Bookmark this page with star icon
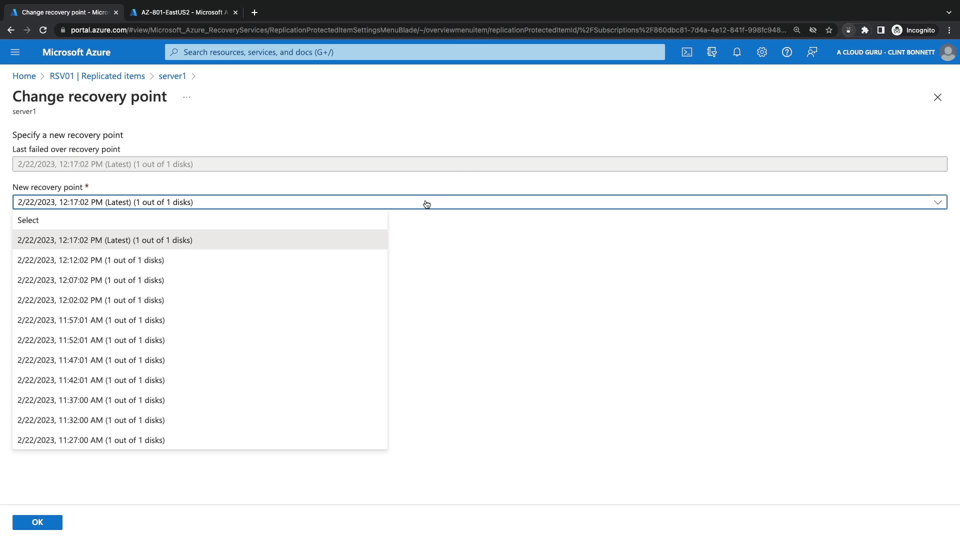Image resolution: width=960 pixels, height=540 pixels. pyautogui.click(x=829, y=30)
